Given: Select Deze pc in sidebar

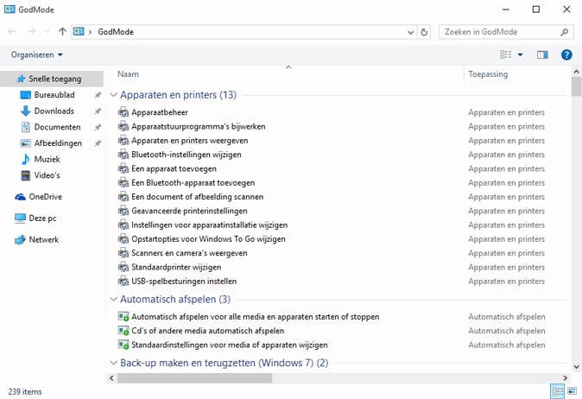Looking at the screenshot, I should [x=42, y=218].
